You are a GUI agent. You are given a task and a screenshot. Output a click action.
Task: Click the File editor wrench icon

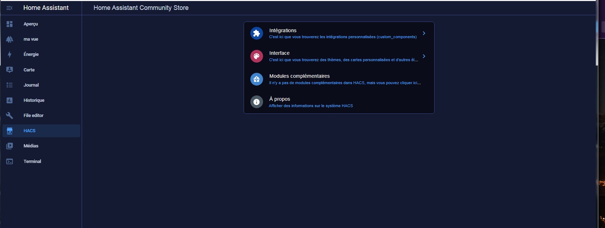(10, 116)
